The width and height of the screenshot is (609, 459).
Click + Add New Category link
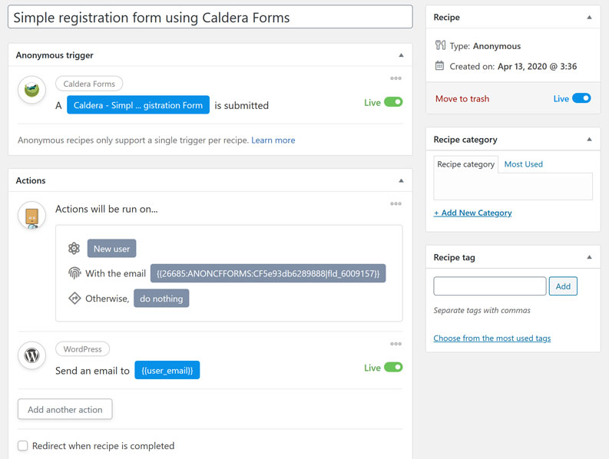point(472,213)
